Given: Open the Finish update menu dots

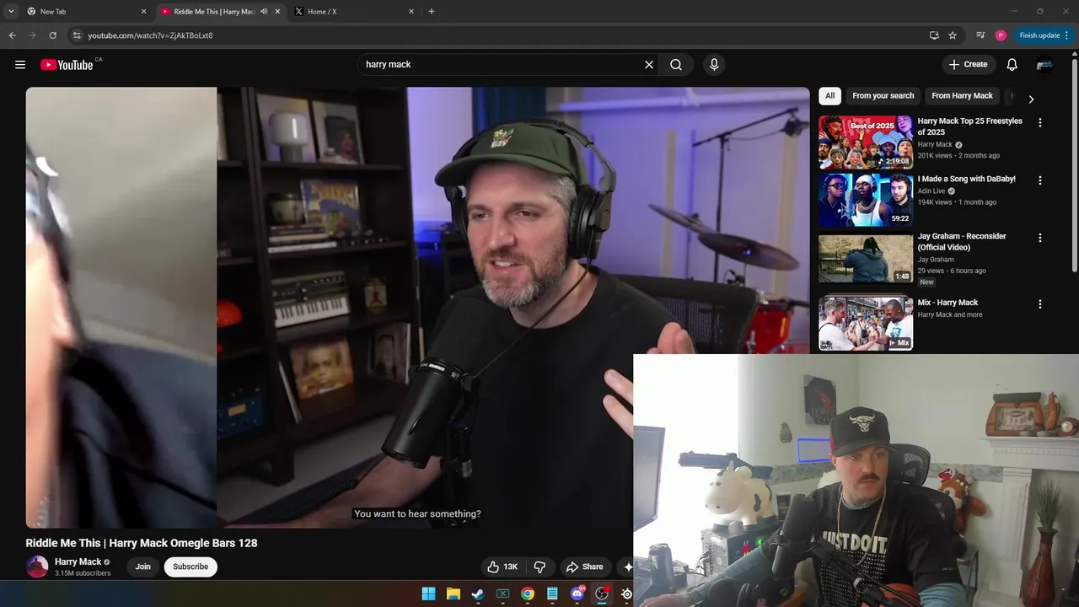Looking at the screenshot, I should (1066, 35).
